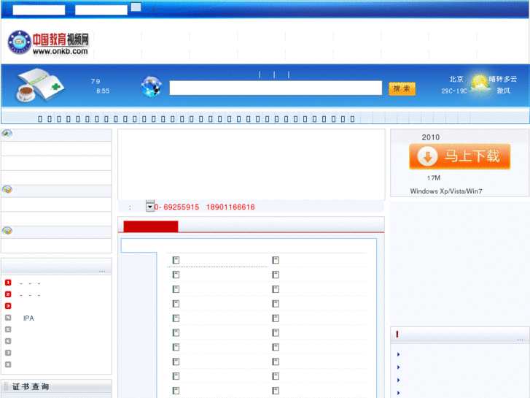Viewport: 530px width, 398px height.
Task: Click the small button next to the top-bar fields
Action: coord(136,7)
